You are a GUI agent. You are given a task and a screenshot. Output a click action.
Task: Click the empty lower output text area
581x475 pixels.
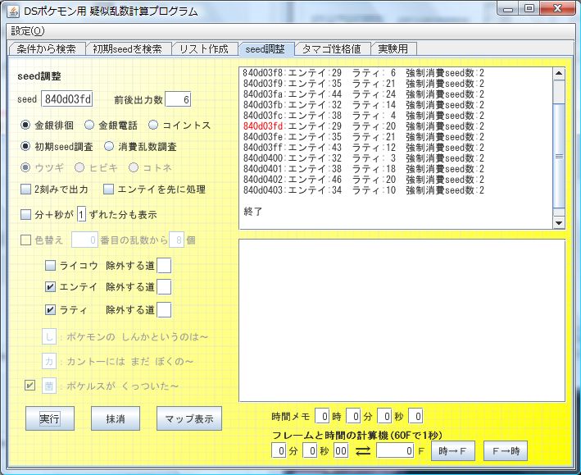[402, 320]
